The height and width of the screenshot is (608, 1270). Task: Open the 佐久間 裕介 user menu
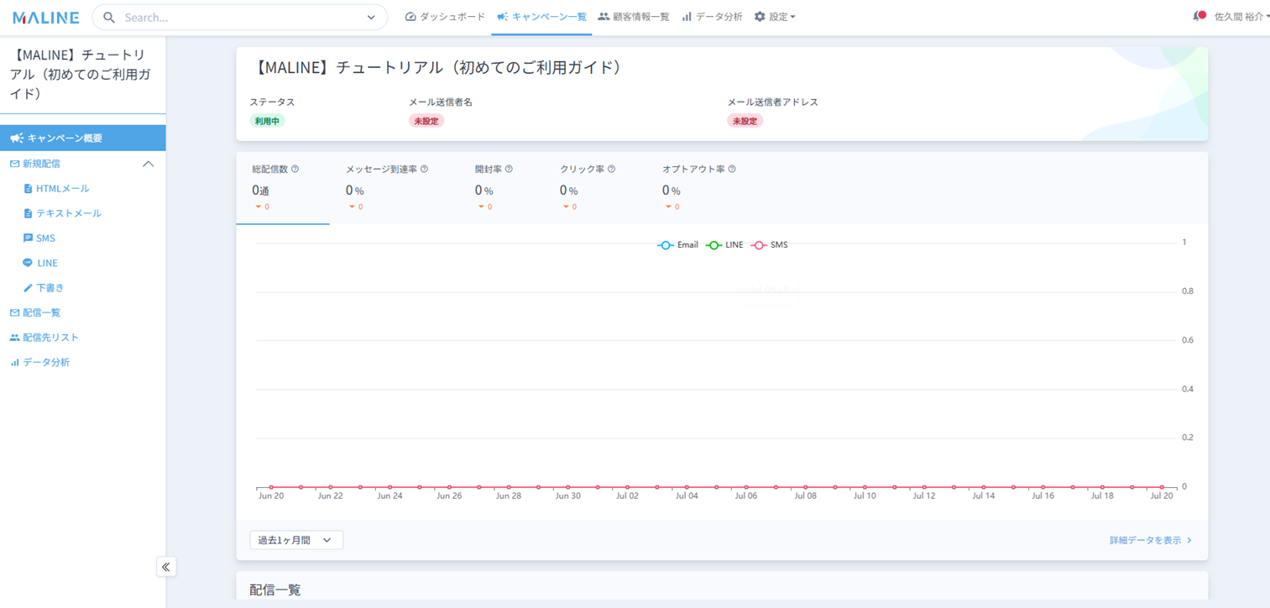click(x=1241, y=17)
